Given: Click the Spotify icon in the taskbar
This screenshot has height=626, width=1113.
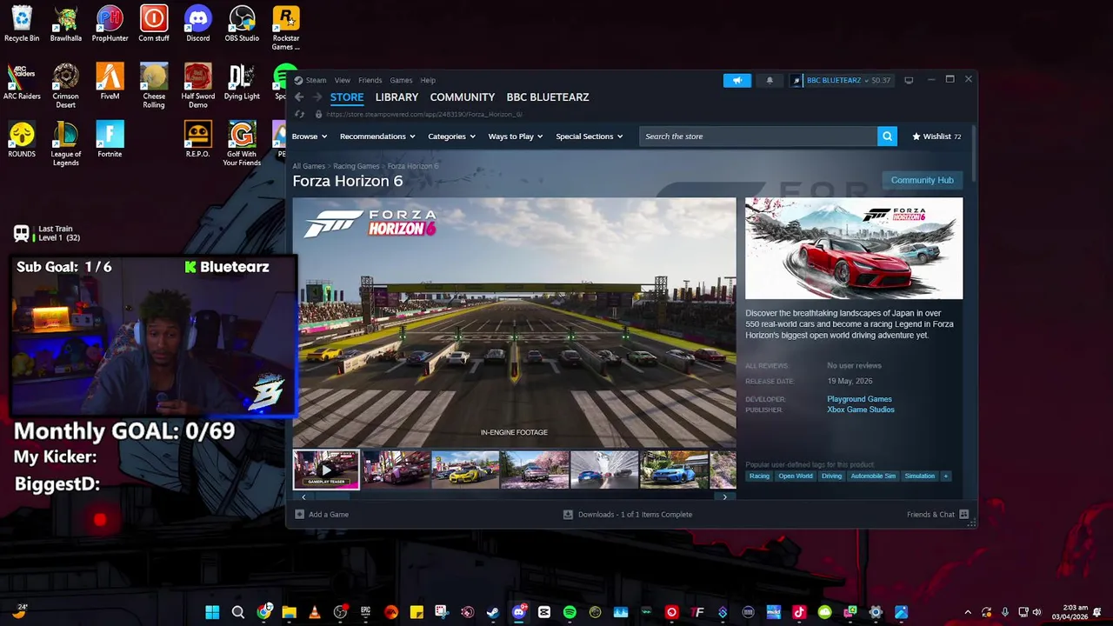Looking at the screenshot, I should [x=570, y=612].
